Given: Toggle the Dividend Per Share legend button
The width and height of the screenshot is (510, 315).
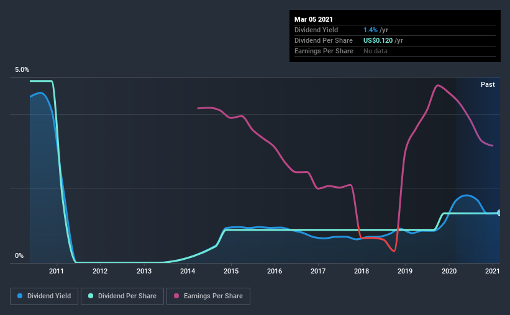Looking at the screenshot, I should [x=122, y=296].
